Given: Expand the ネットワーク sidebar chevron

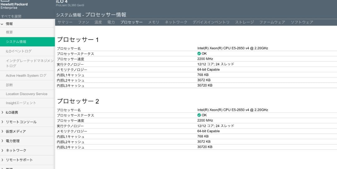Looking at the screenshot, I should pos(2,150).
